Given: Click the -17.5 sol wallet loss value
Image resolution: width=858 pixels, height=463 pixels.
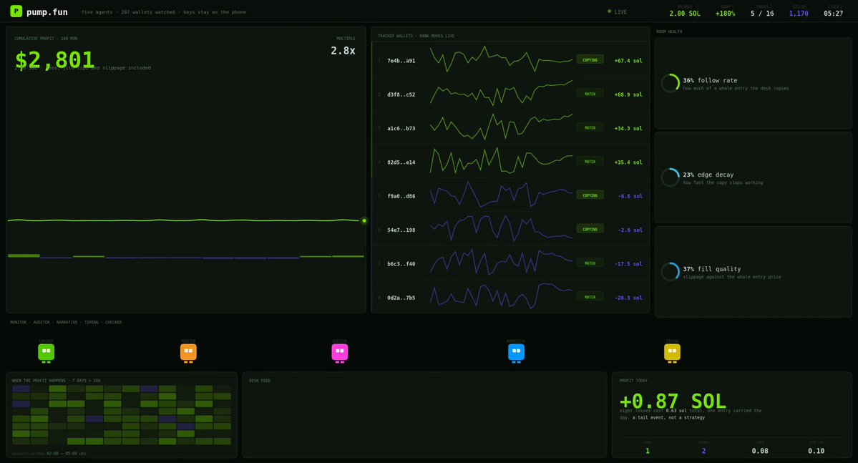Looking at the screenshot, I should point(628,264).
